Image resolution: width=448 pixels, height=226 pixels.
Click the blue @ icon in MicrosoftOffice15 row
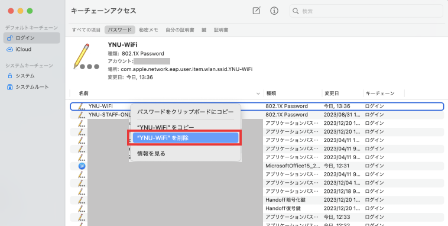click(x=82, y=166)
